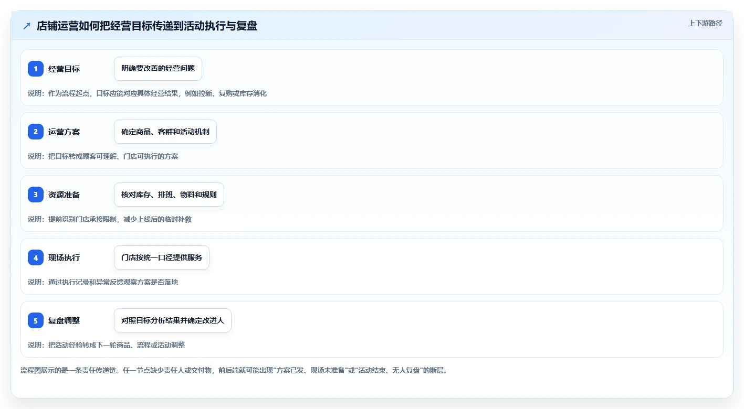This screenshot has width=744, height=409.
Task: Click the 确定商品、客群和活动机制 chip
Action: (x=165, y=132)
